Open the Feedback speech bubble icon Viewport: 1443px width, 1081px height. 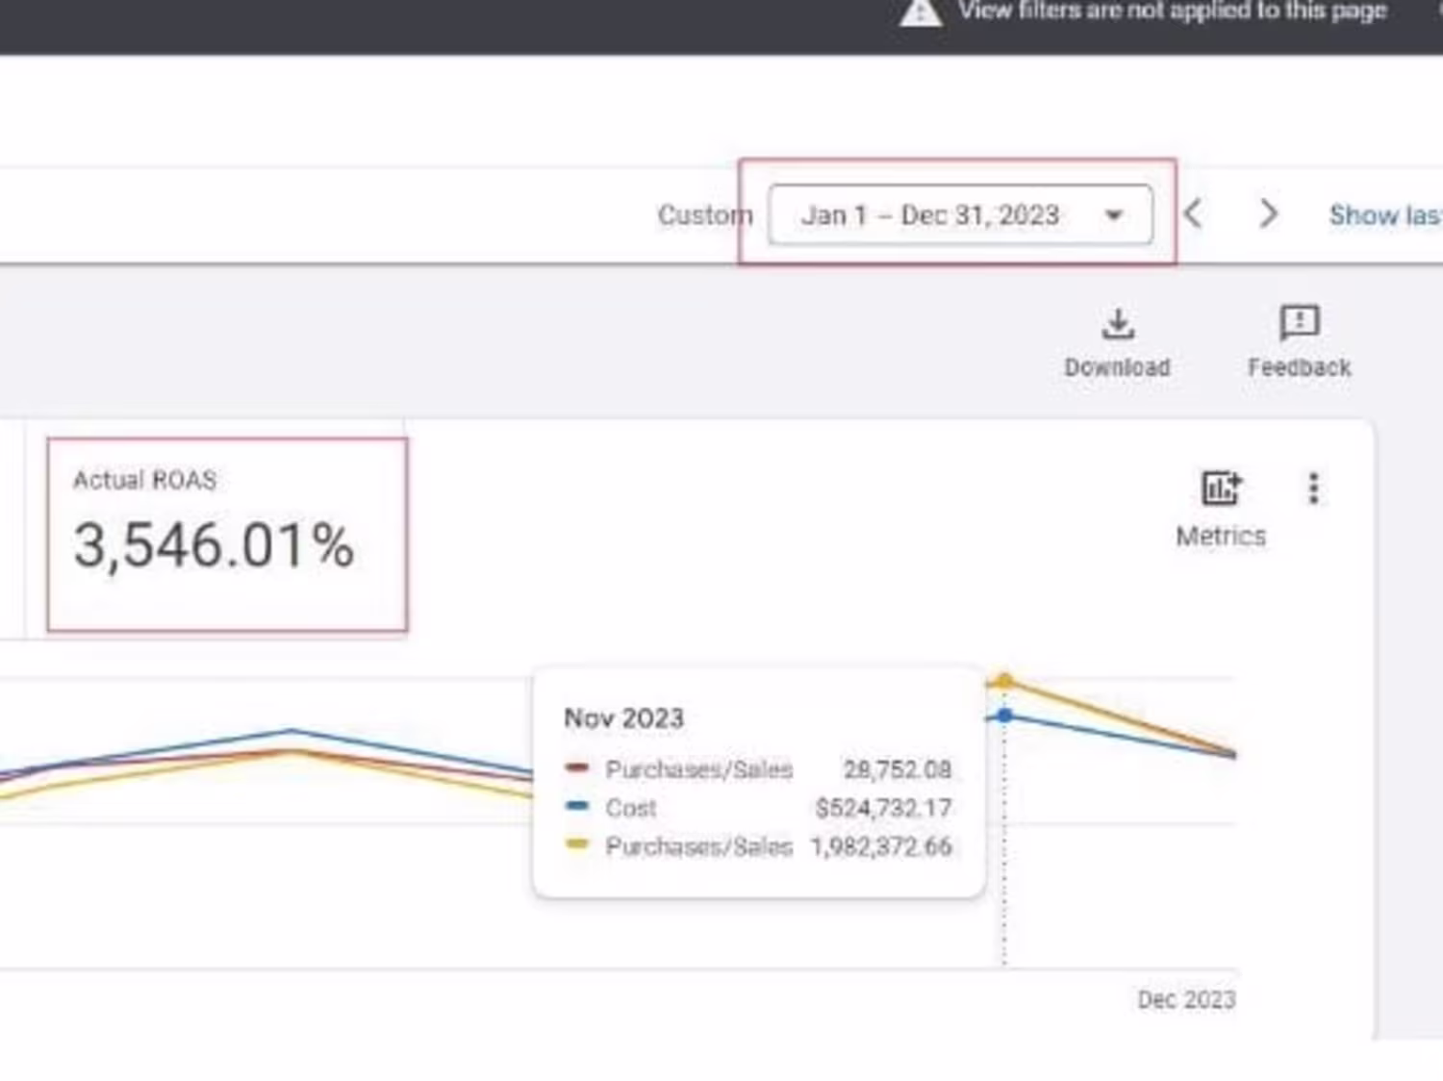coord(1299,323)
